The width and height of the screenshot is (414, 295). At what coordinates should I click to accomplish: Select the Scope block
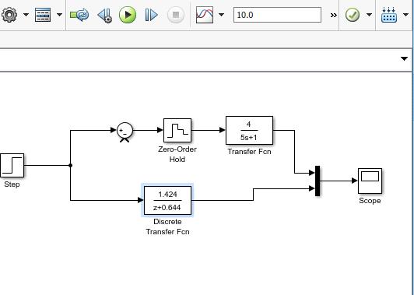tap(370, 181)
